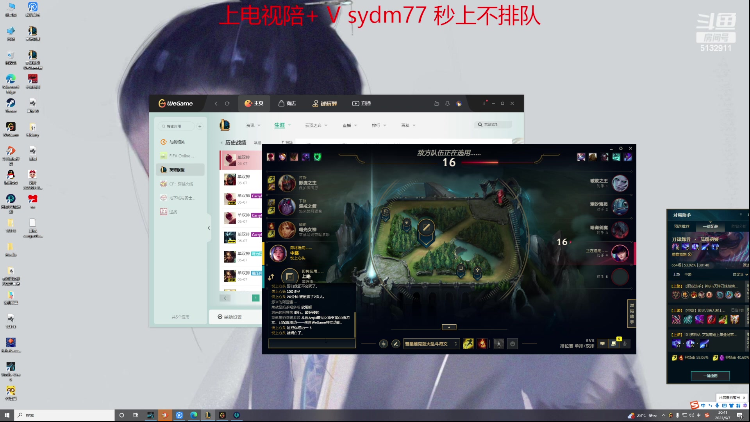Select the Ignite summoner spell icon
The image size is (750, 422).
482,344
